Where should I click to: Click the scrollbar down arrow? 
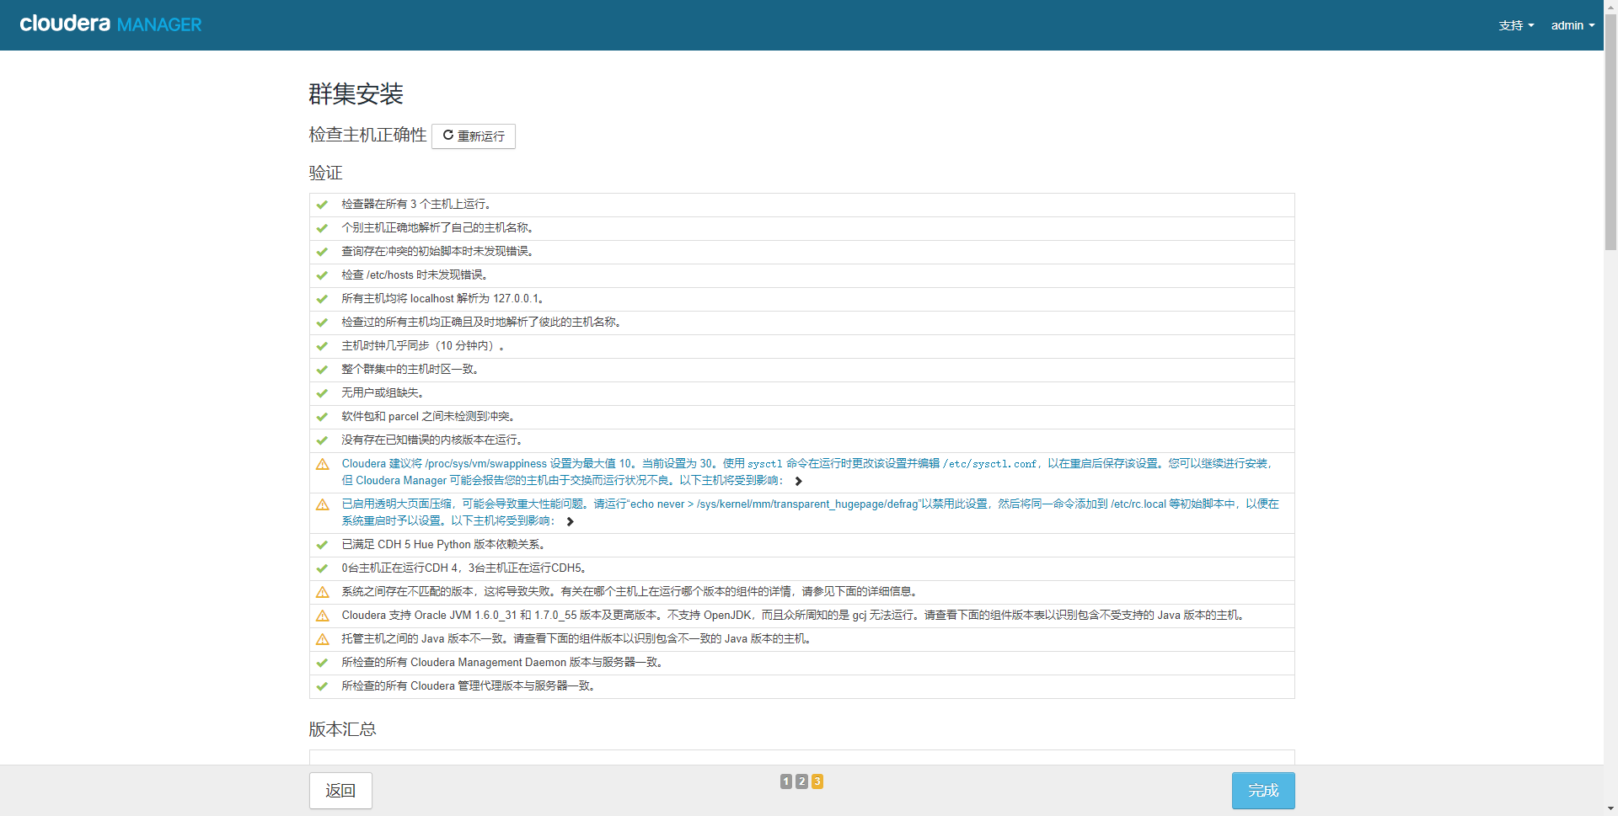pyautogui.click(x=1610, y=808)
